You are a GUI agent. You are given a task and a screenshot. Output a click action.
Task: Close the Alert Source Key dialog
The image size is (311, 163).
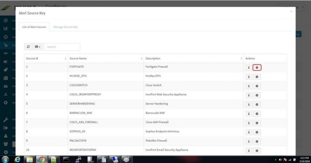click(291, 12)
